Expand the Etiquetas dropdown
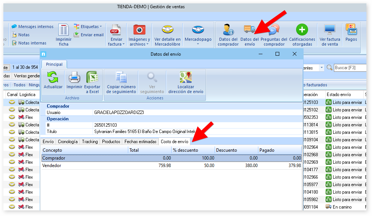372x216 pixels. tap(88, 27)
